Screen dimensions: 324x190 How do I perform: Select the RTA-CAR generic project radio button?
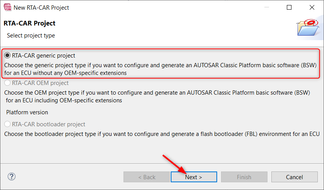(x=7, y=56)
